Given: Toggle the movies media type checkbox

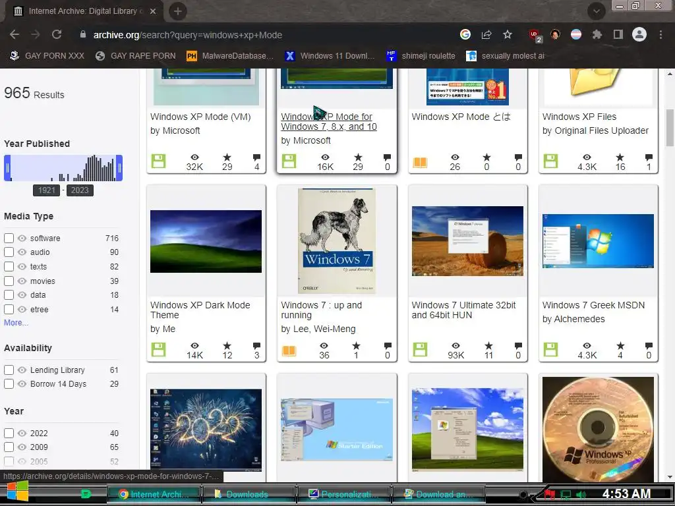Looking at the screenshot, I should coord(9,281).
